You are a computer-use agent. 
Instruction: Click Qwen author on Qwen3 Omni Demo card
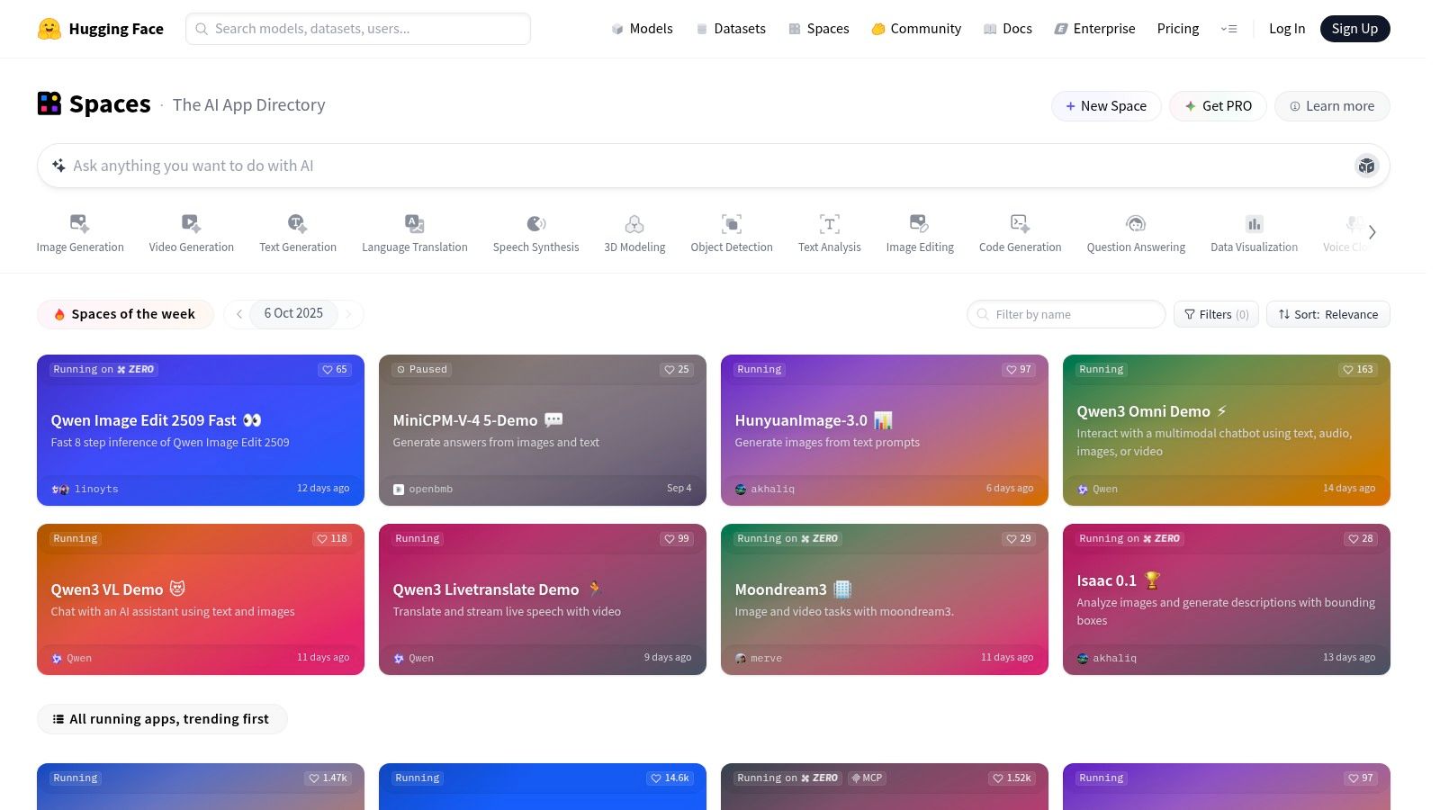pos(1105,490)
